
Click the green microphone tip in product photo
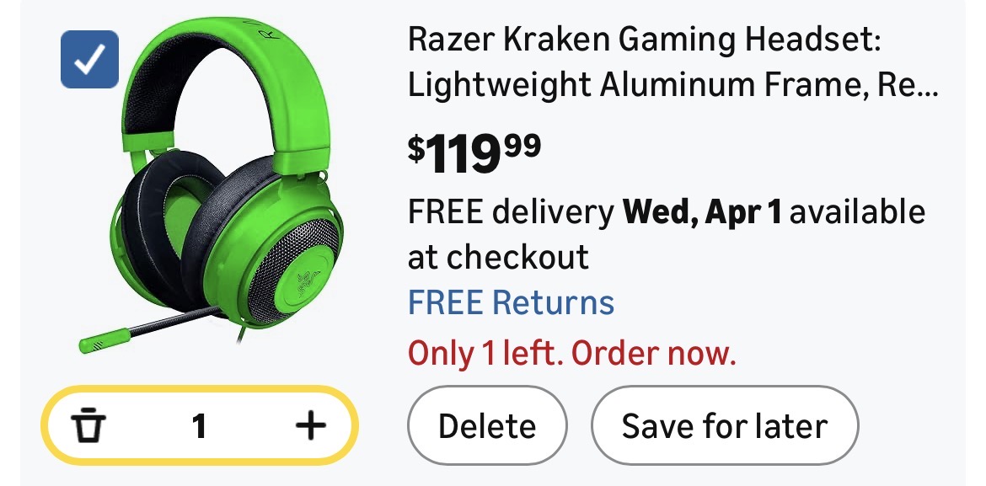(104, 340)
